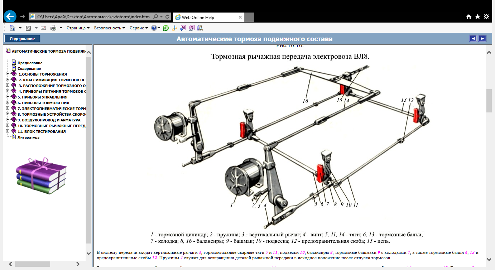Click the sidebar scroll left arrow
Viewport: 495px width, 270px height.
[x=10, y=264]
